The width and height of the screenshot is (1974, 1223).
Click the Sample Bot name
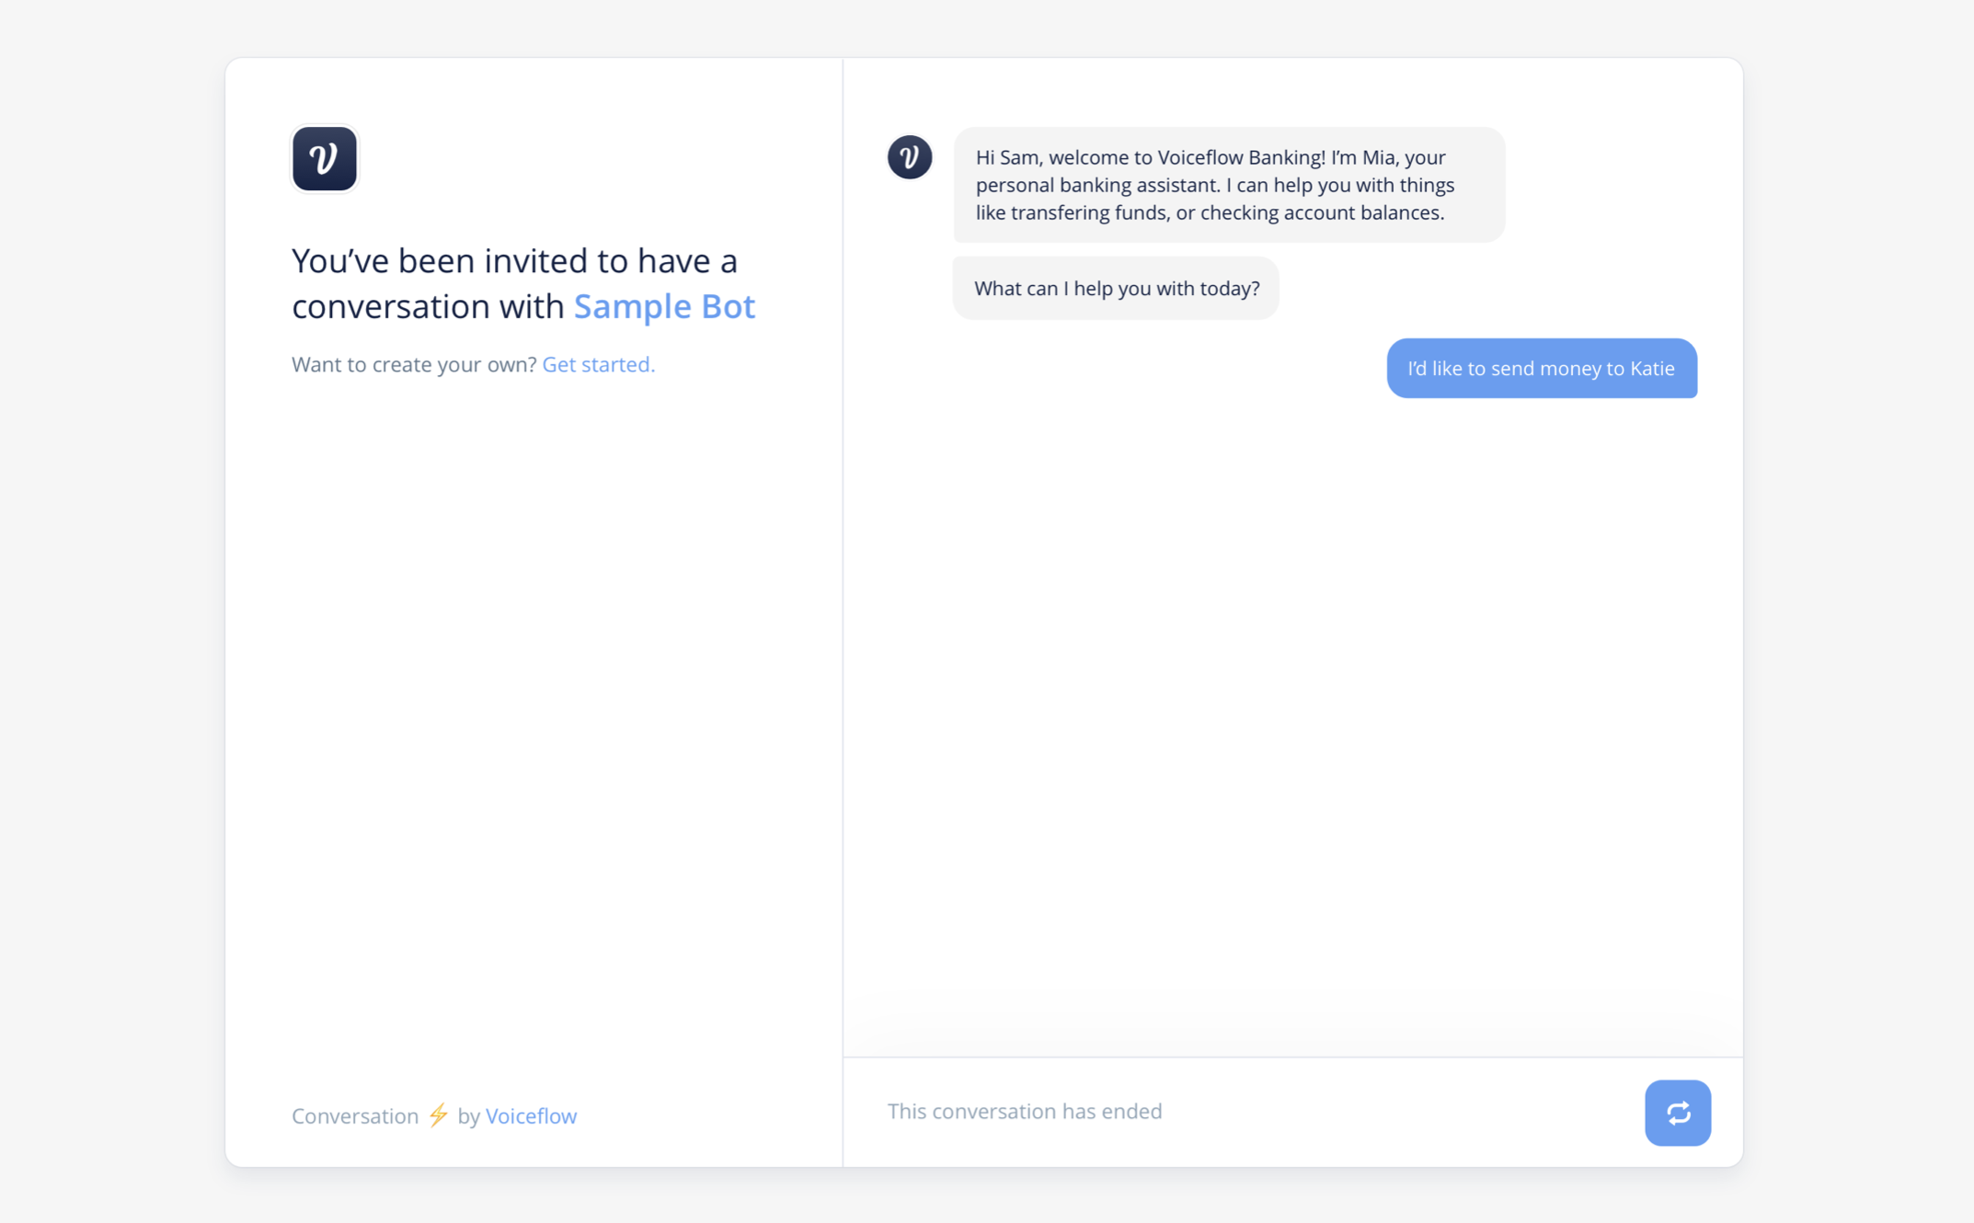point(664,305)
